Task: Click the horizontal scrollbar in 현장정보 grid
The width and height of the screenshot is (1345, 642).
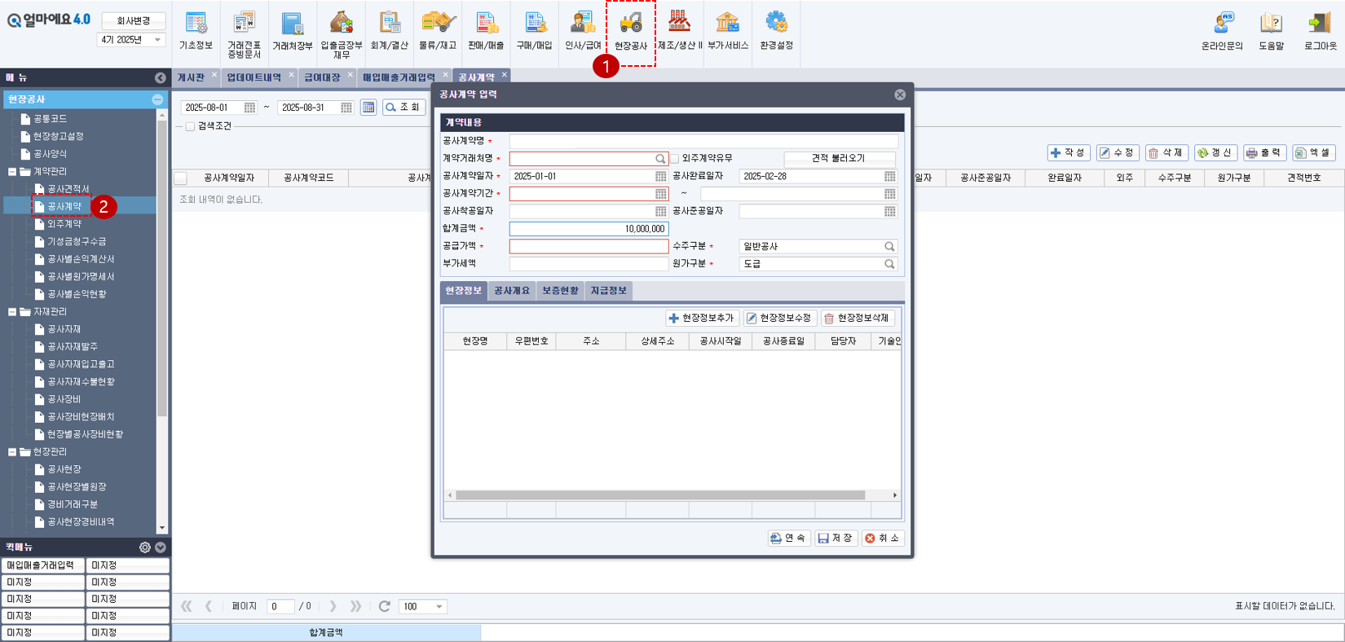Action: [x=660, y=495]
